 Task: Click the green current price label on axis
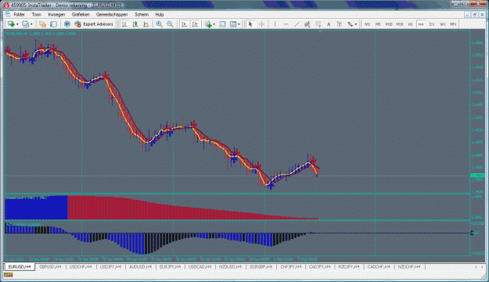pos(477,175)
